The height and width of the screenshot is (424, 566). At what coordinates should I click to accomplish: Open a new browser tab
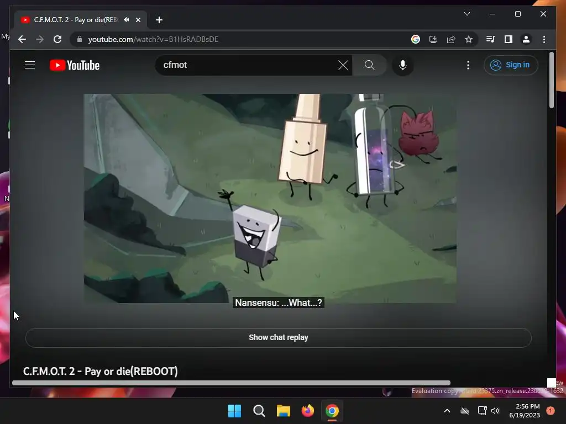[x=159, y=20]
